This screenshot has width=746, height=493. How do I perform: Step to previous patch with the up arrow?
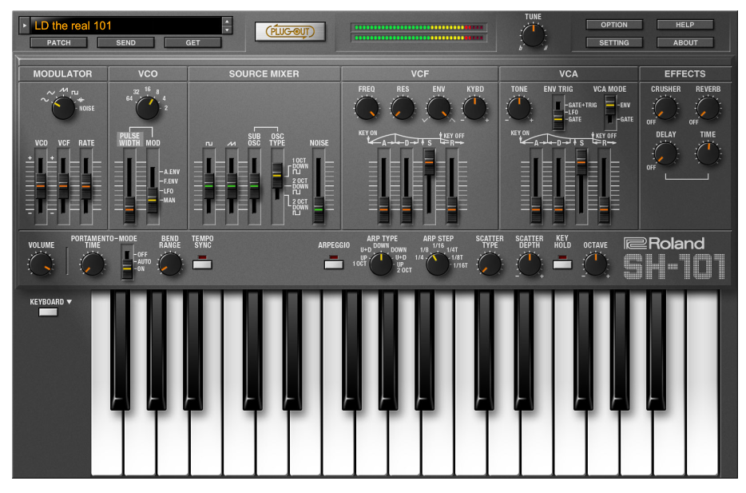(x=228, y=22)
